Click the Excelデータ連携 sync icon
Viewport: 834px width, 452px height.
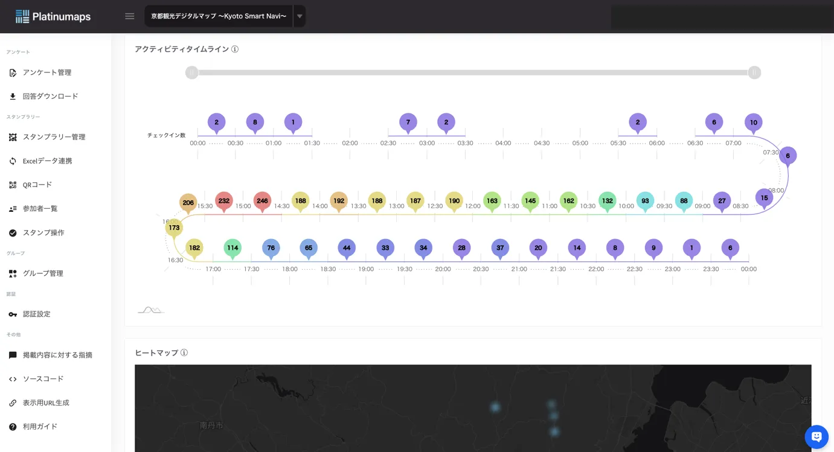pos(13,161)
